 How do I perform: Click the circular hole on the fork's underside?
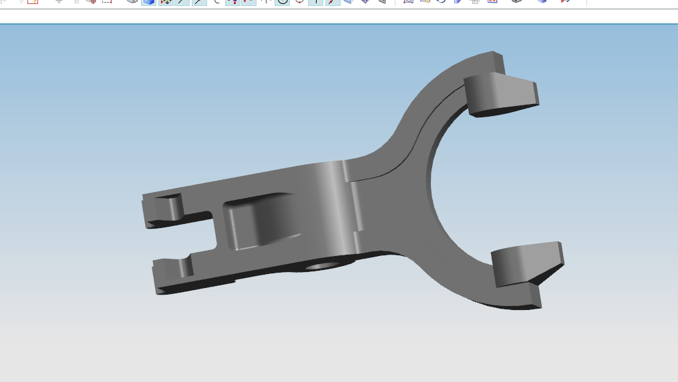pos(322,265)
